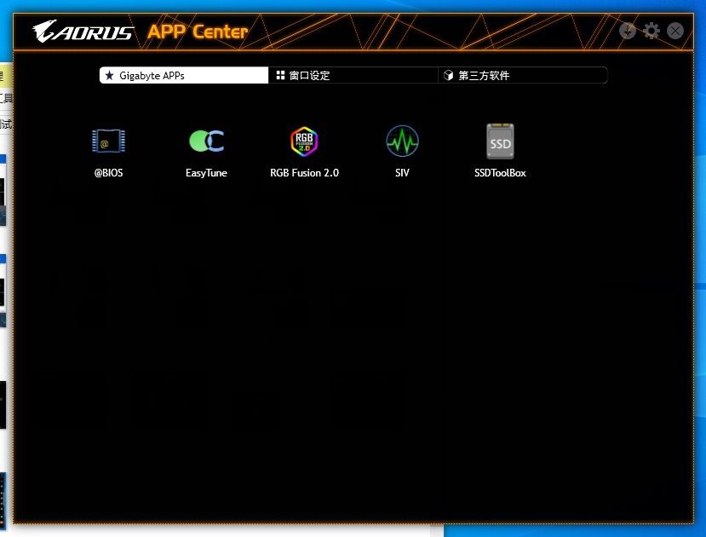Image resolution: width=706 pixels, height=537 pixels.
Task: Launch RGB Fusion 2.0 from its icon
Action: [x=303, y=141]
